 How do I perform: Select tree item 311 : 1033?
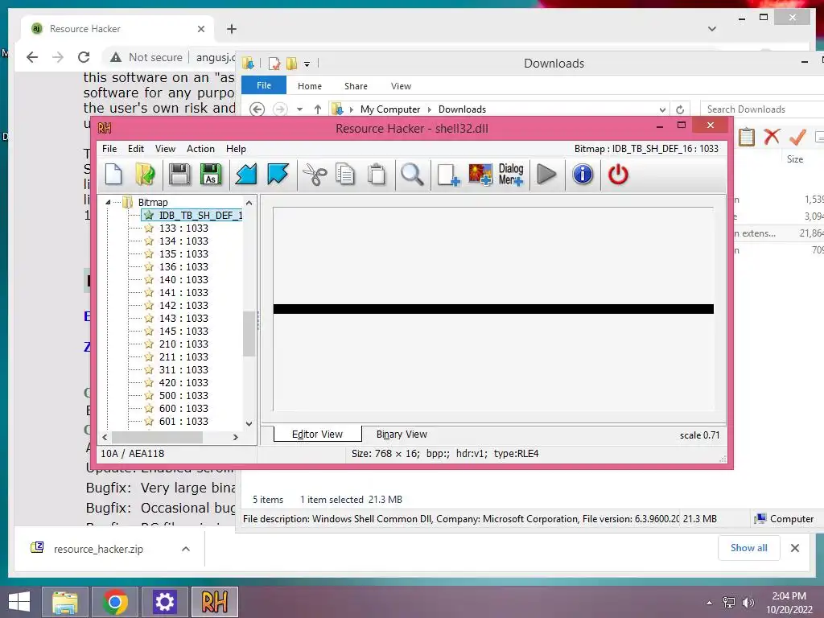(183, 369)
